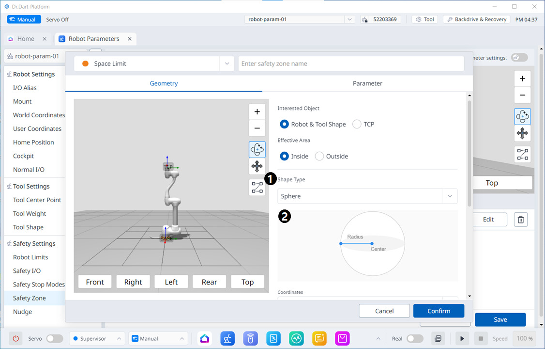This screenshot has height=349, width=545.
Task: Click the delete trash icon next to Edit
Action: pos(521,220)
